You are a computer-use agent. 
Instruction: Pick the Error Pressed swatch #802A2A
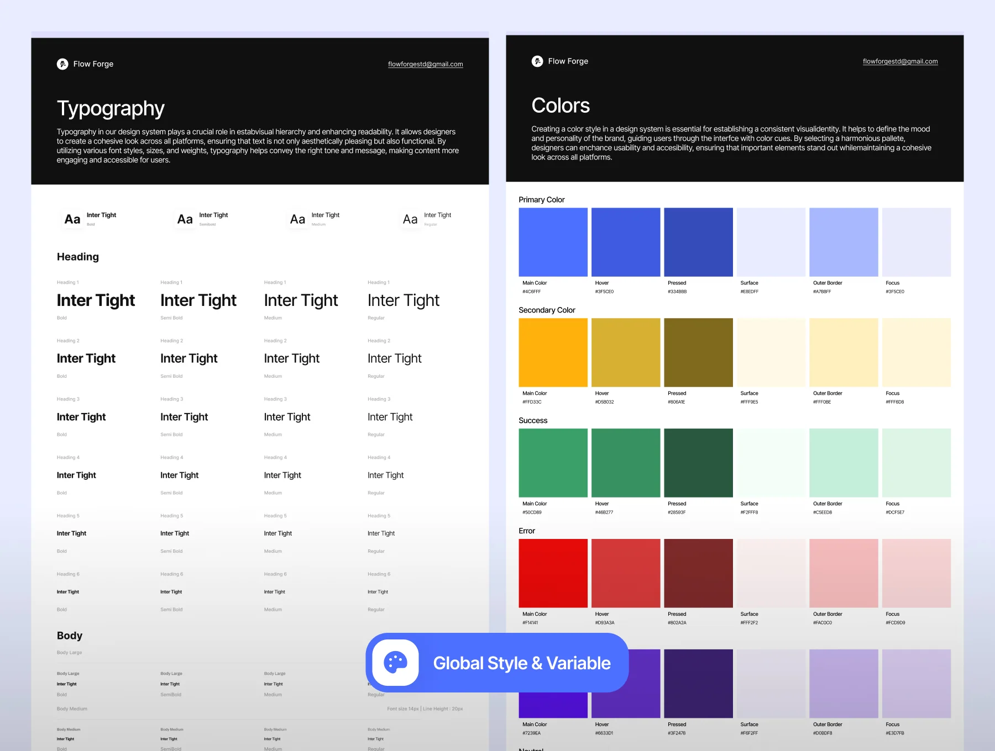coord(698,573)
